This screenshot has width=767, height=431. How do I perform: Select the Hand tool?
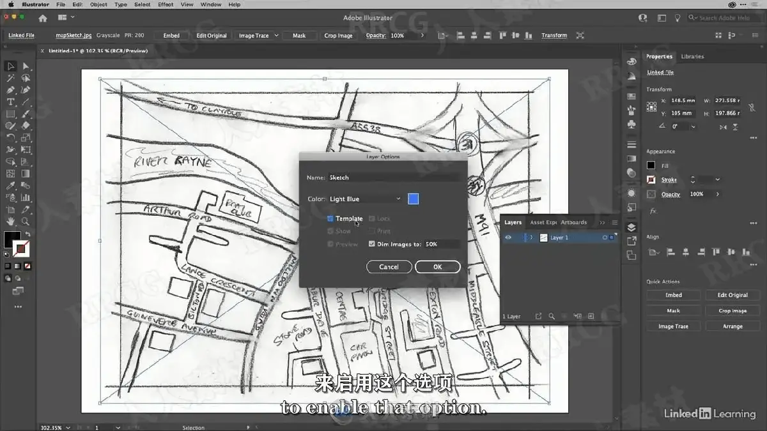11,222
